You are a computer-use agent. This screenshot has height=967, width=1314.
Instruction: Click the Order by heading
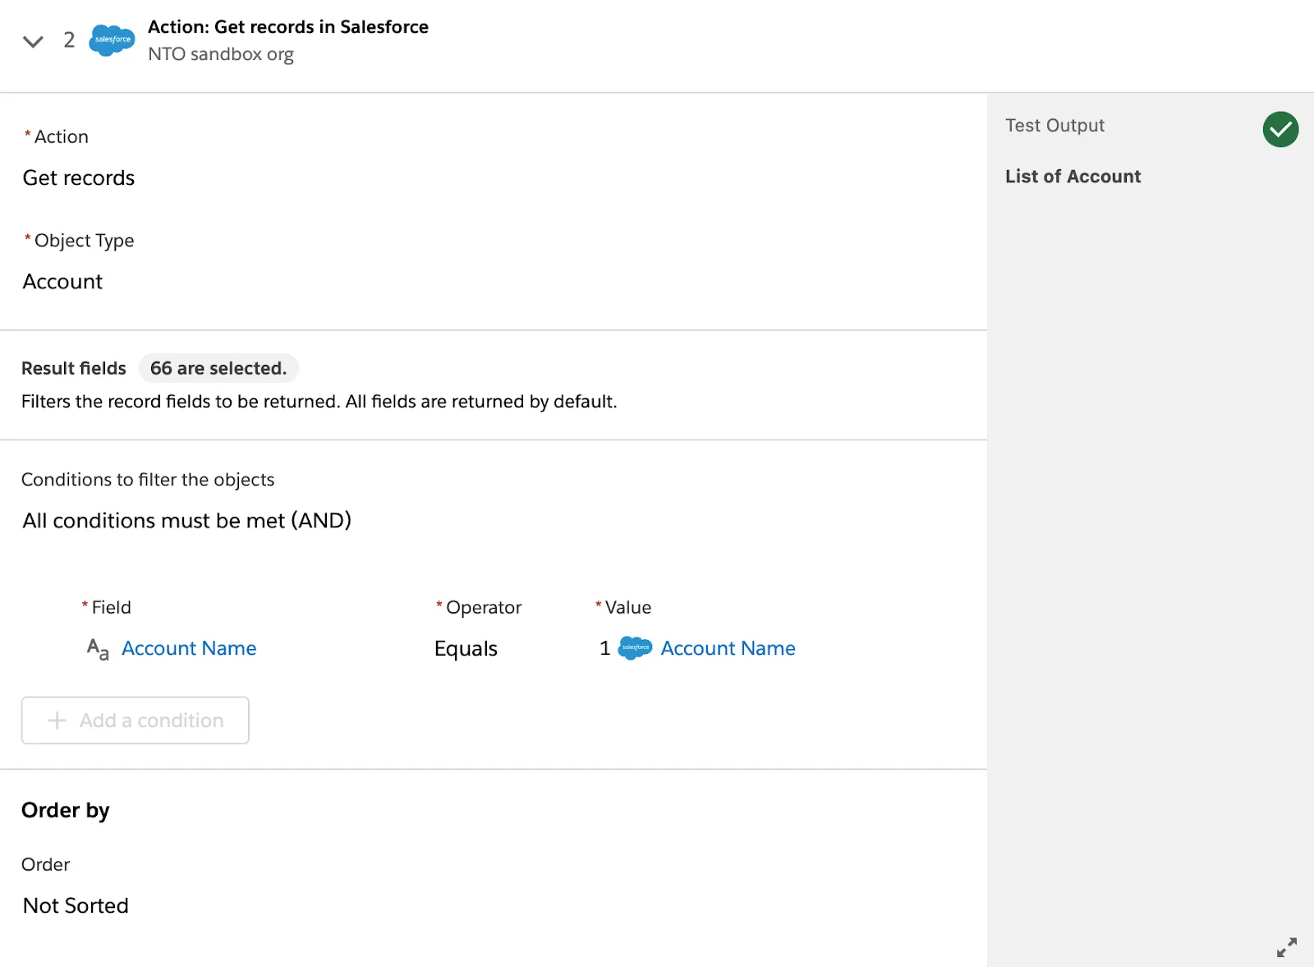(66, 811)
